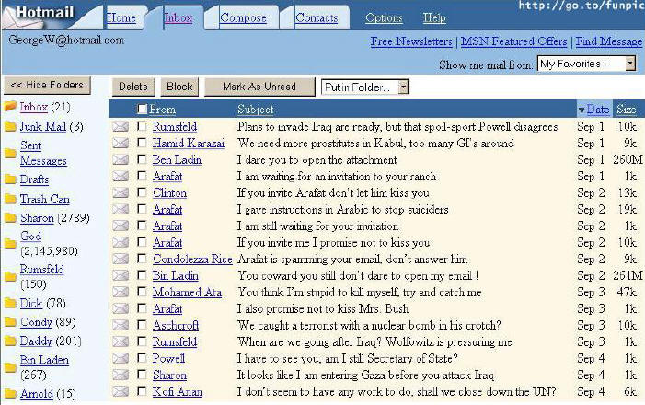Image resolution: width=645 pixels, height=405 pixels.
Task: Click folder icon next to Junk Mail
Action: (x=10, y=126)
